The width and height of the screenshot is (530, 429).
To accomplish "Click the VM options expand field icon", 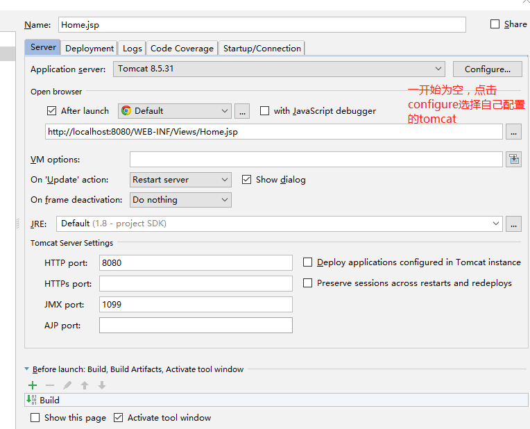I will click(514, 160).
